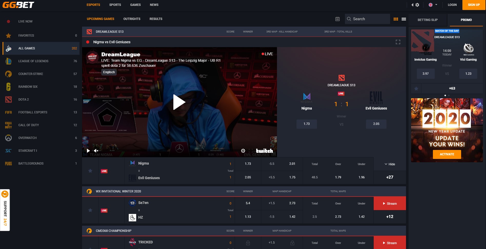Select the Dota 2 icon in sidebar
Viewport: 486px width, 249px height.
(x=8, y=100)
